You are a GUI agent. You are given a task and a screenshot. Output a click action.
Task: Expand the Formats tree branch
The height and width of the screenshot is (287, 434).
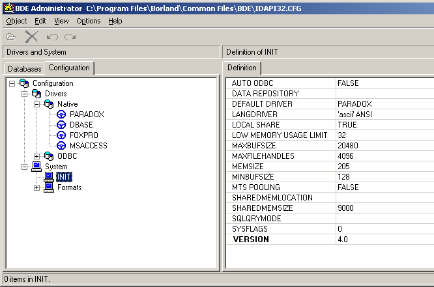(x=36, y=187)
